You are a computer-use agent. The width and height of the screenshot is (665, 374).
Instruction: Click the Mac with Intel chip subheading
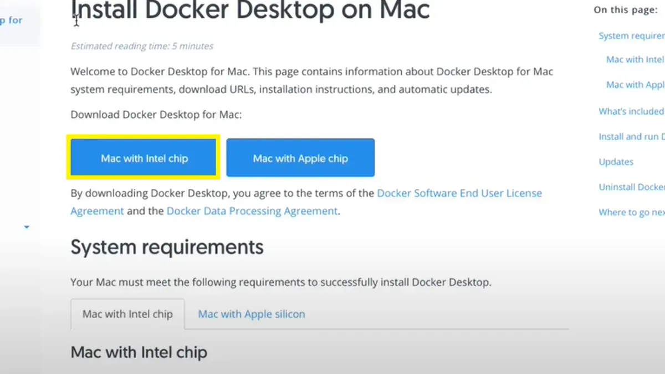[x=139, y=352]
